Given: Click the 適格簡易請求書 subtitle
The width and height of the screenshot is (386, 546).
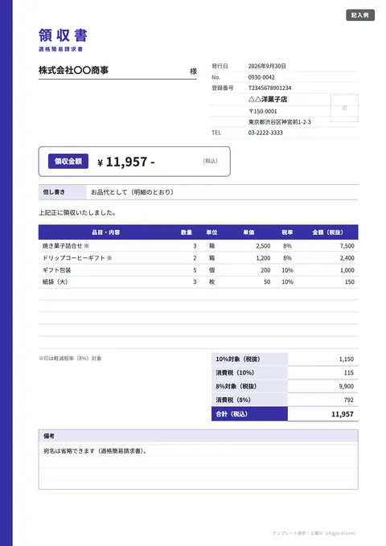Looking at the screenshot, I should pos(60,49).
